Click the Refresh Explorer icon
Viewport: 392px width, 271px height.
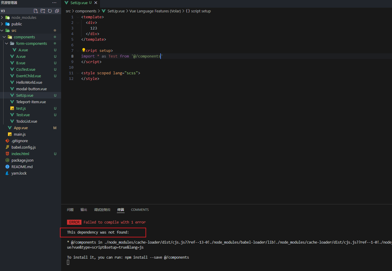[50, 11]
